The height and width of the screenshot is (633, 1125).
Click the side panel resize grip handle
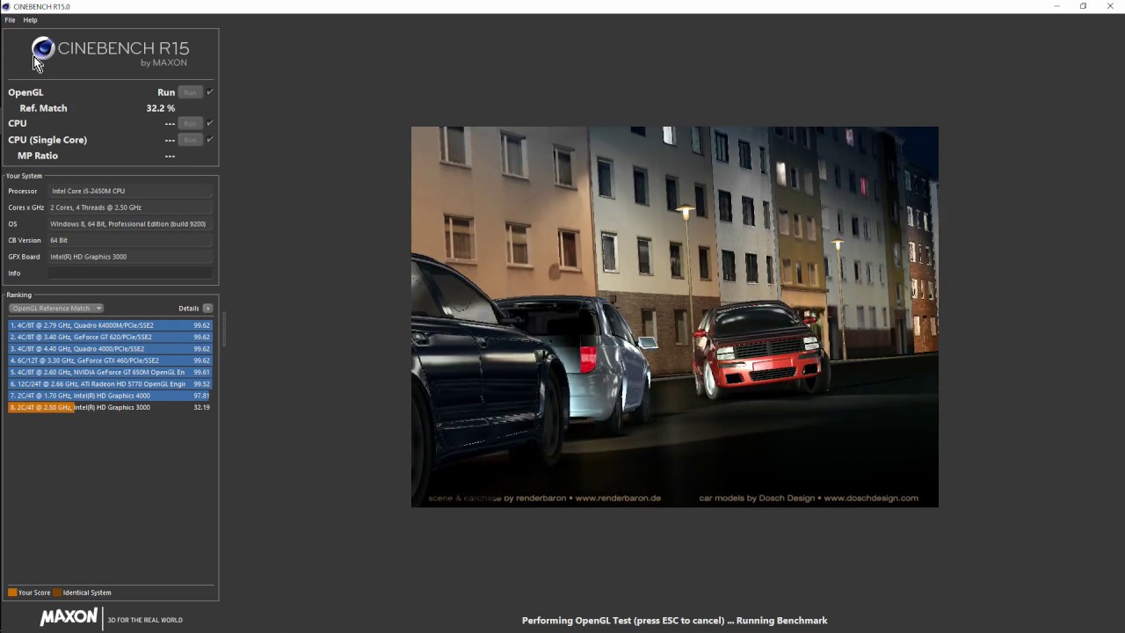click(x=223, y=329)
